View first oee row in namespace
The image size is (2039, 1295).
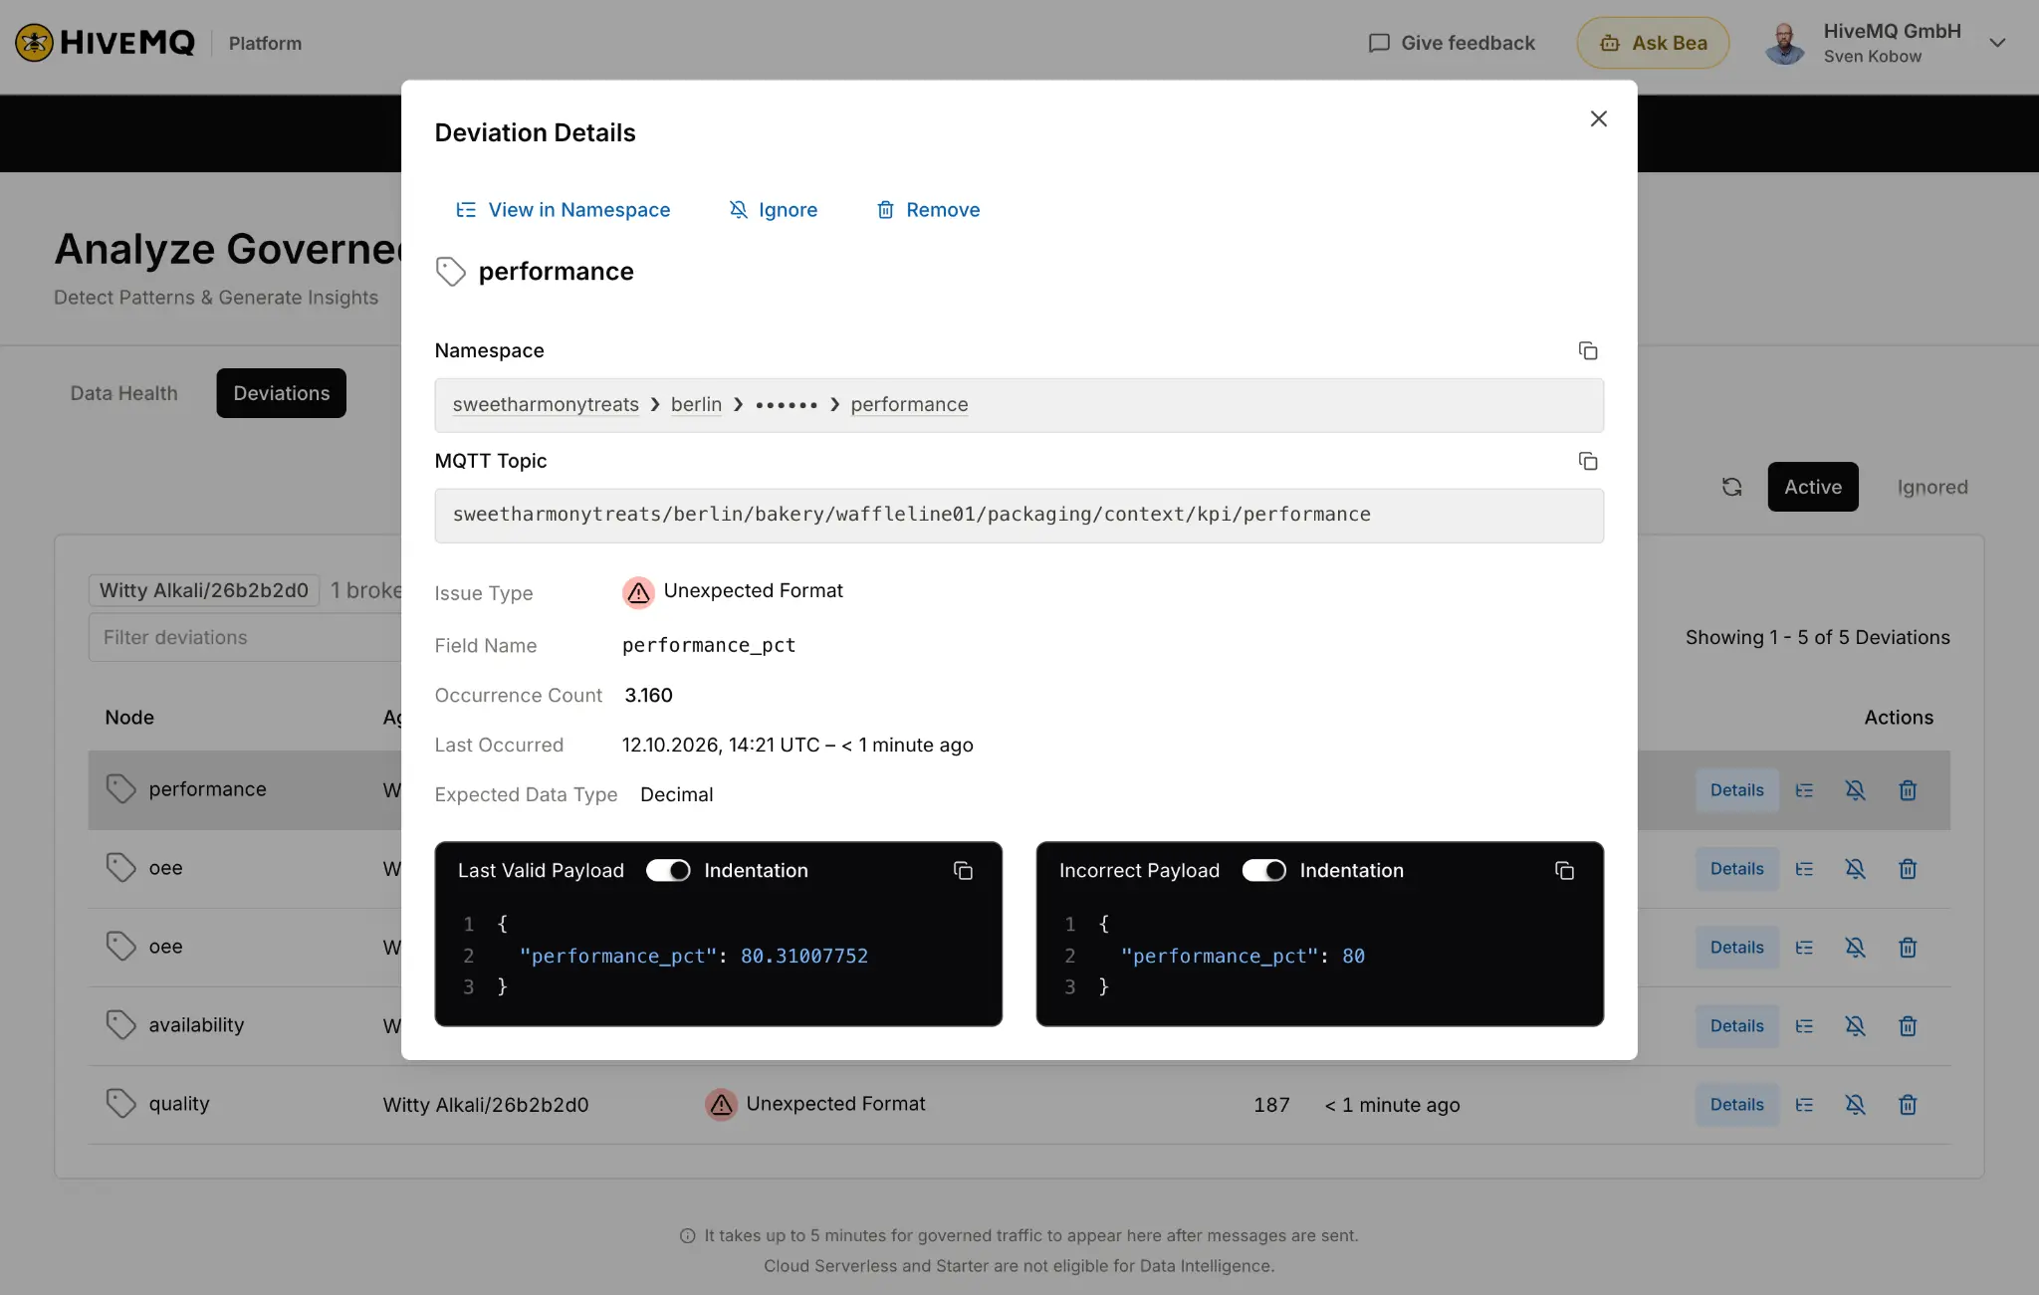1804,869
